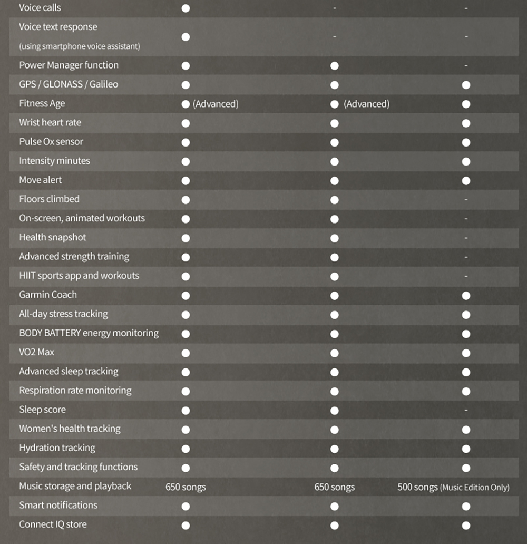Click '500 songs (Music Edition Only)' text
This screenshot has height=544, width=527.
click(x=453, y=487)
